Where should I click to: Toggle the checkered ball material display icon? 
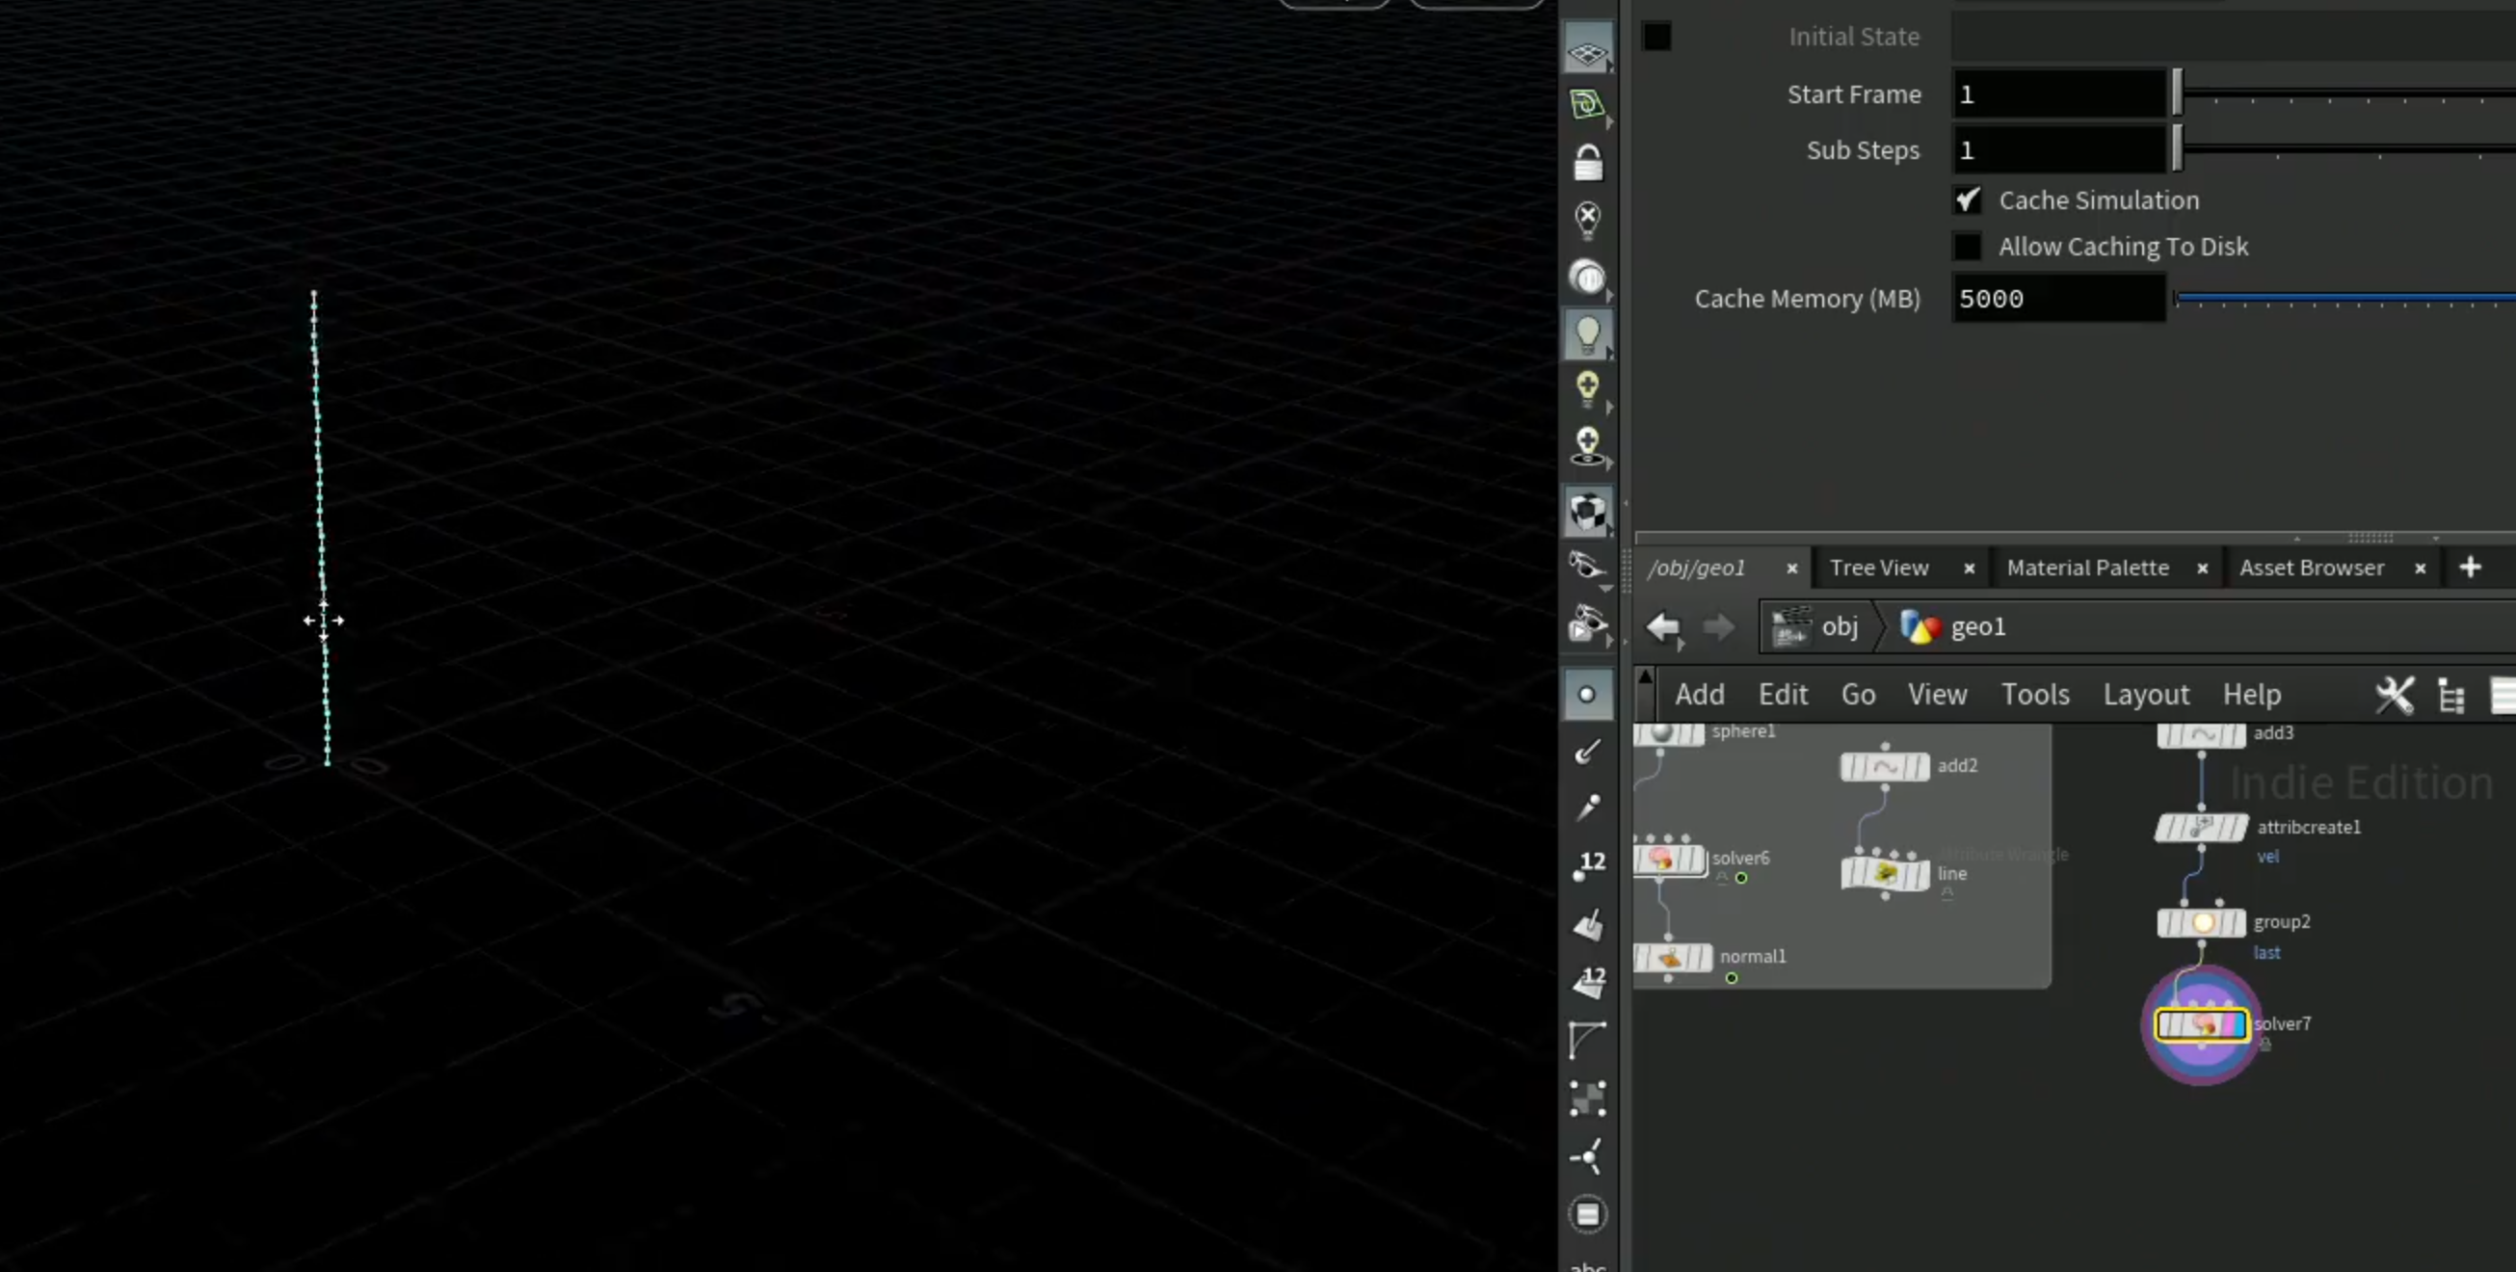click(1588, 511)
